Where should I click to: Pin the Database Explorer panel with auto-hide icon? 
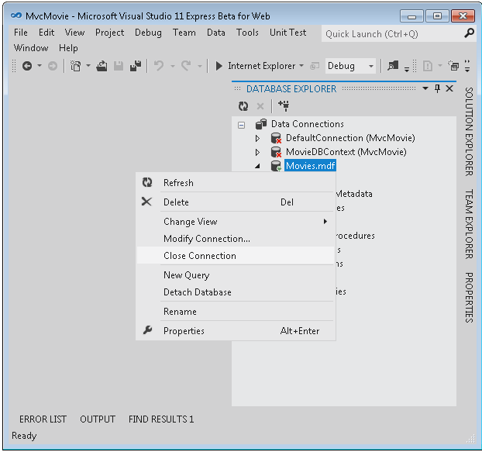coord(437,88)
